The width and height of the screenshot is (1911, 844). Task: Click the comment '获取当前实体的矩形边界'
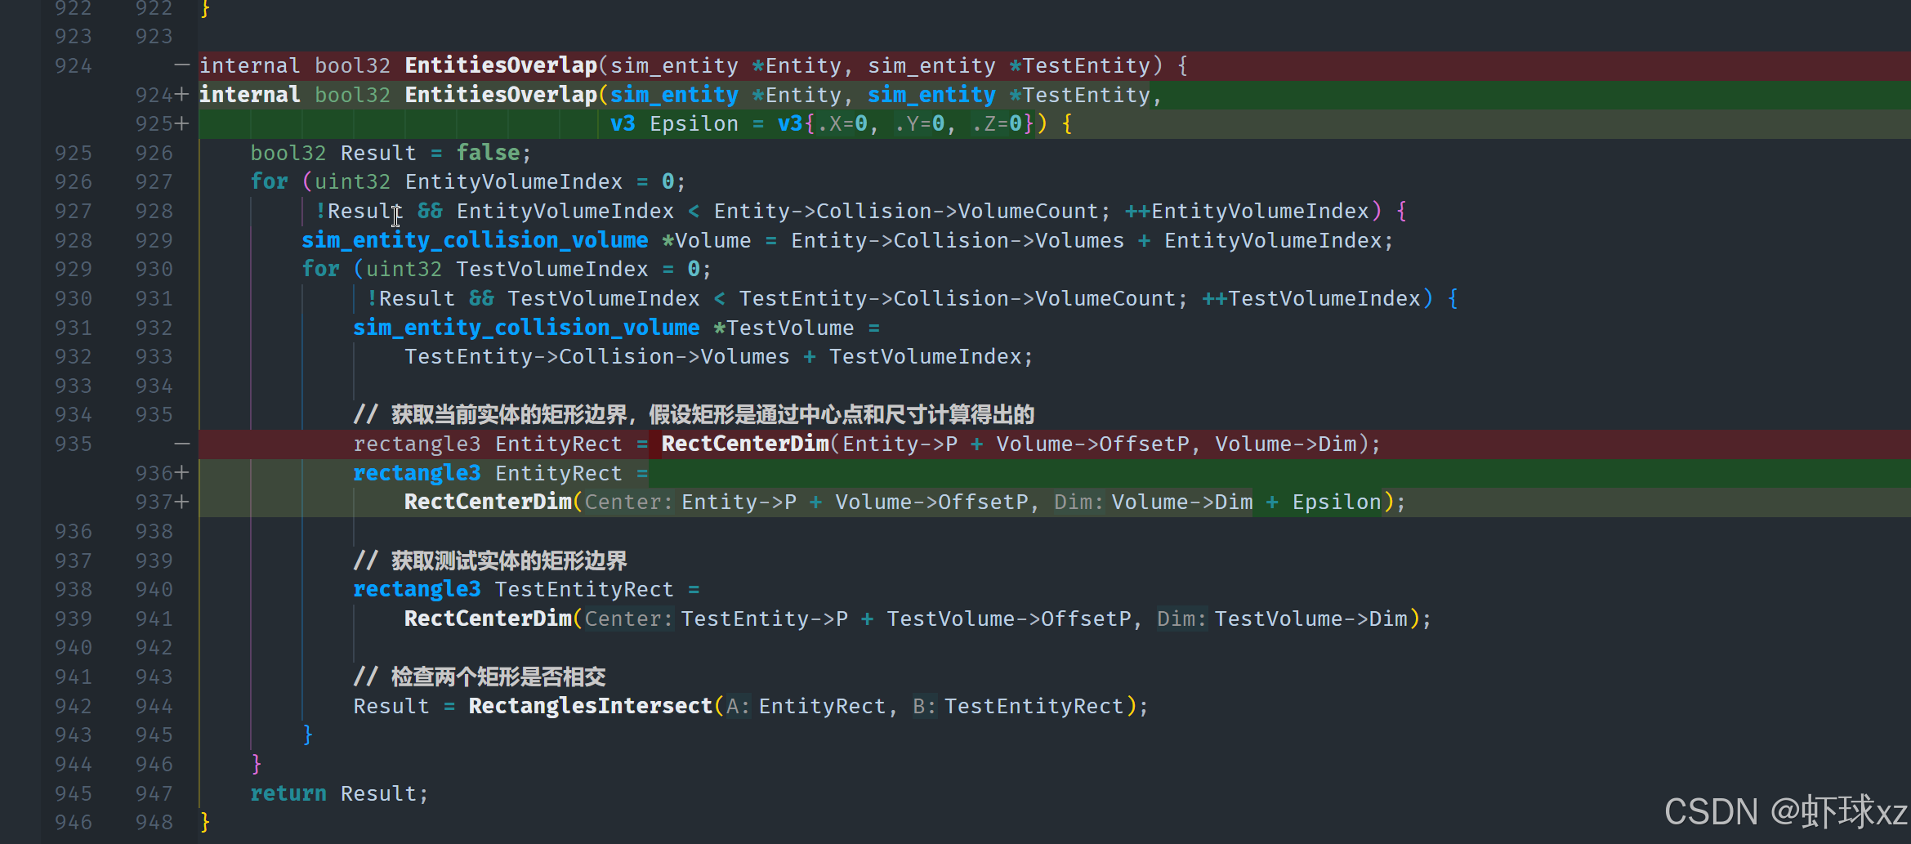click(x=510, y=414)
